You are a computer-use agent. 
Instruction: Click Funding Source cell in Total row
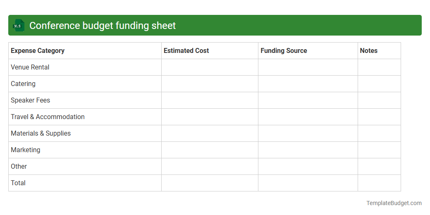(308, 183)
